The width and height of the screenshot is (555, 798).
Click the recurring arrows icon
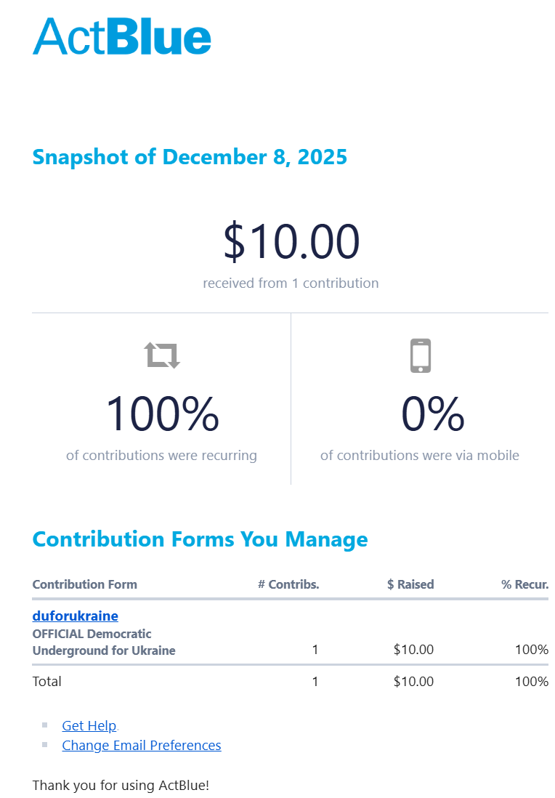tap(162, 355)
